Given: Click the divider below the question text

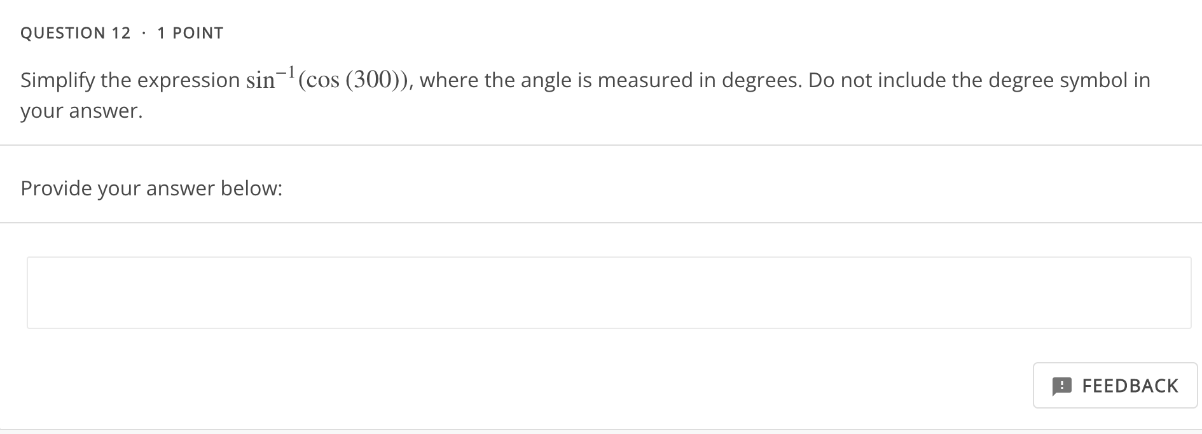Looking at the screenshot, I should pyautogui.click(x=601, y=144).
